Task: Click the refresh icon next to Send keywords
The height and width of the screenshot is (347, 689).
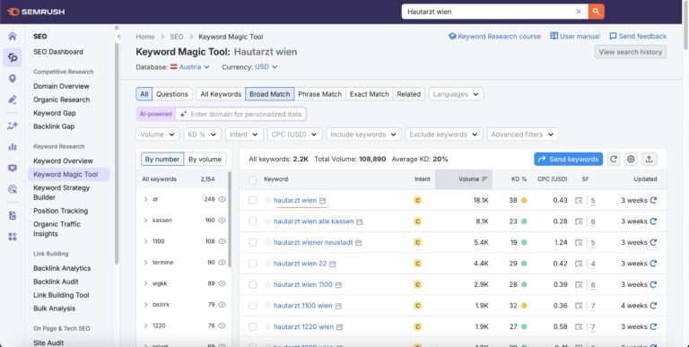Action: click(x=614, y=159)
